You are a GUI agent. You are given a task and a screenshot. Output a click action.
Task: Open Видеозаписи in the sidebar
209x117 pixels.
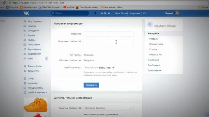(x=34, y=54)
